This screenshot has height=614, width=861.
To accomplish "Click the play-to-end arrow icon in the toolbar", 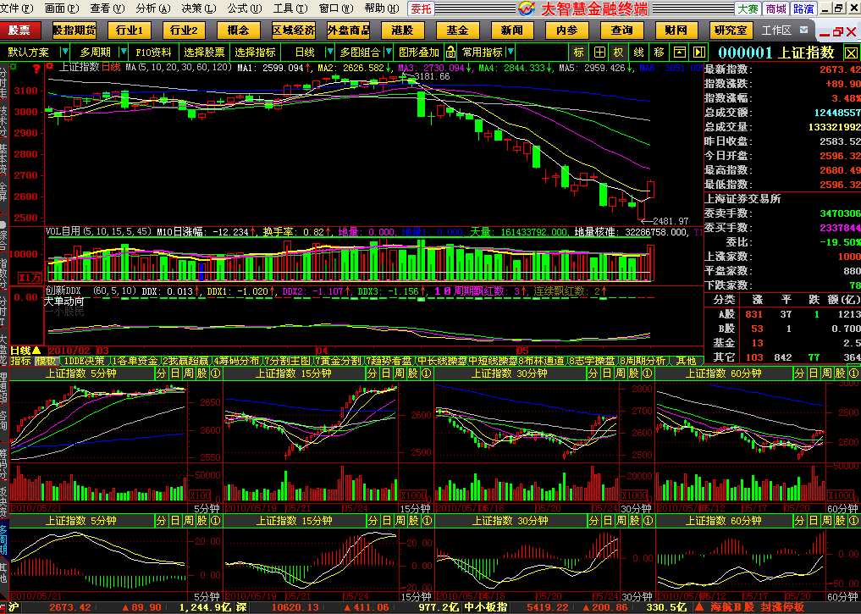I will [x=699, y=53].
